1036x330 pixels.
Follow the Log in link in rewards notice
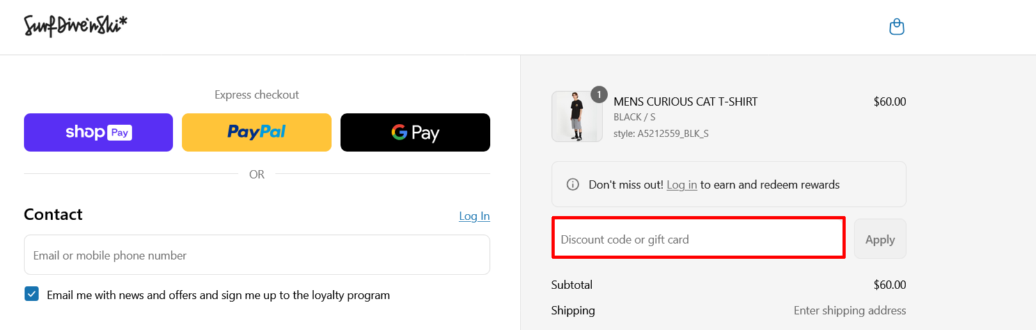[x=681, y=184]
